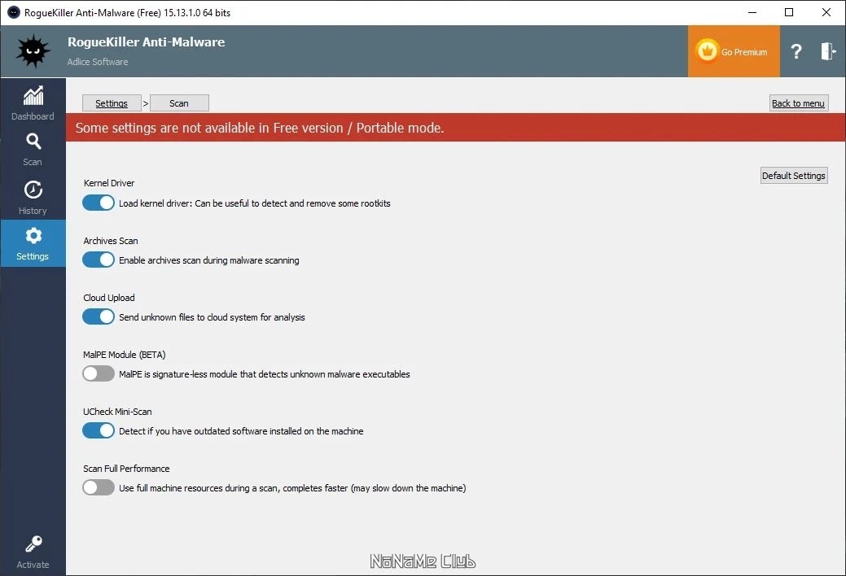Click the question mark help icon
Screen dimensions: 846x576
[x=796, y=51]
